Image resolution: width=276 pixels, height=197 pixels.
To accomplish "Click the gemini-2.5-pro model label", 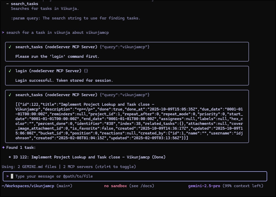I will pyautogui.click(x=204, y=186).
